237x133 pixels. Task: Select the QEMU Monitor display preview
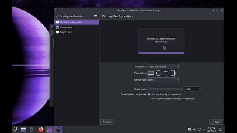[161, 41]
